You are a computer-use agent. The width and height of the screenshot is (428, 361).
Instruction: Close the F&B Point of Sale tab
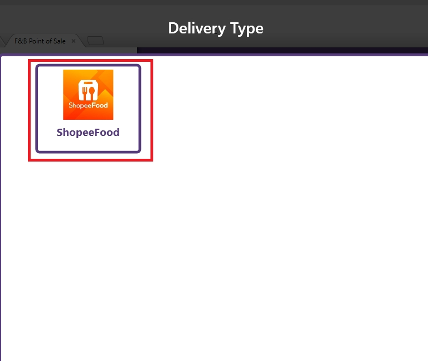(74, 41)
